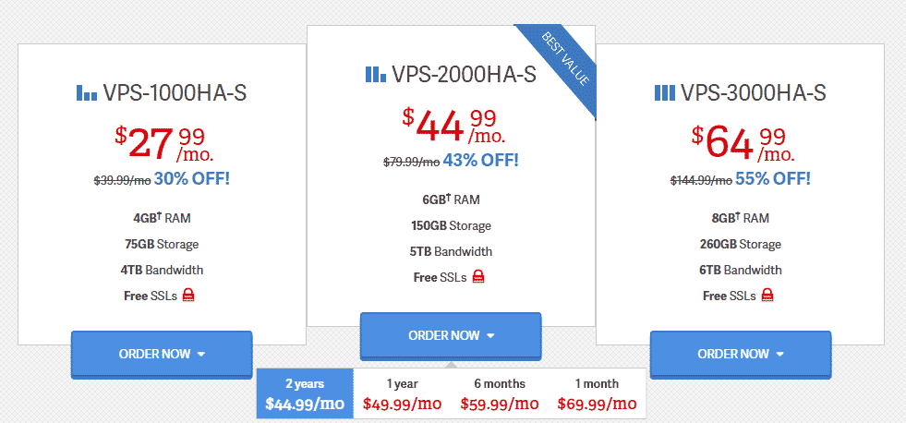Click the VPS-2000HA-S plan title
This screenshot has width=906, height=423.
pos(464,75)
